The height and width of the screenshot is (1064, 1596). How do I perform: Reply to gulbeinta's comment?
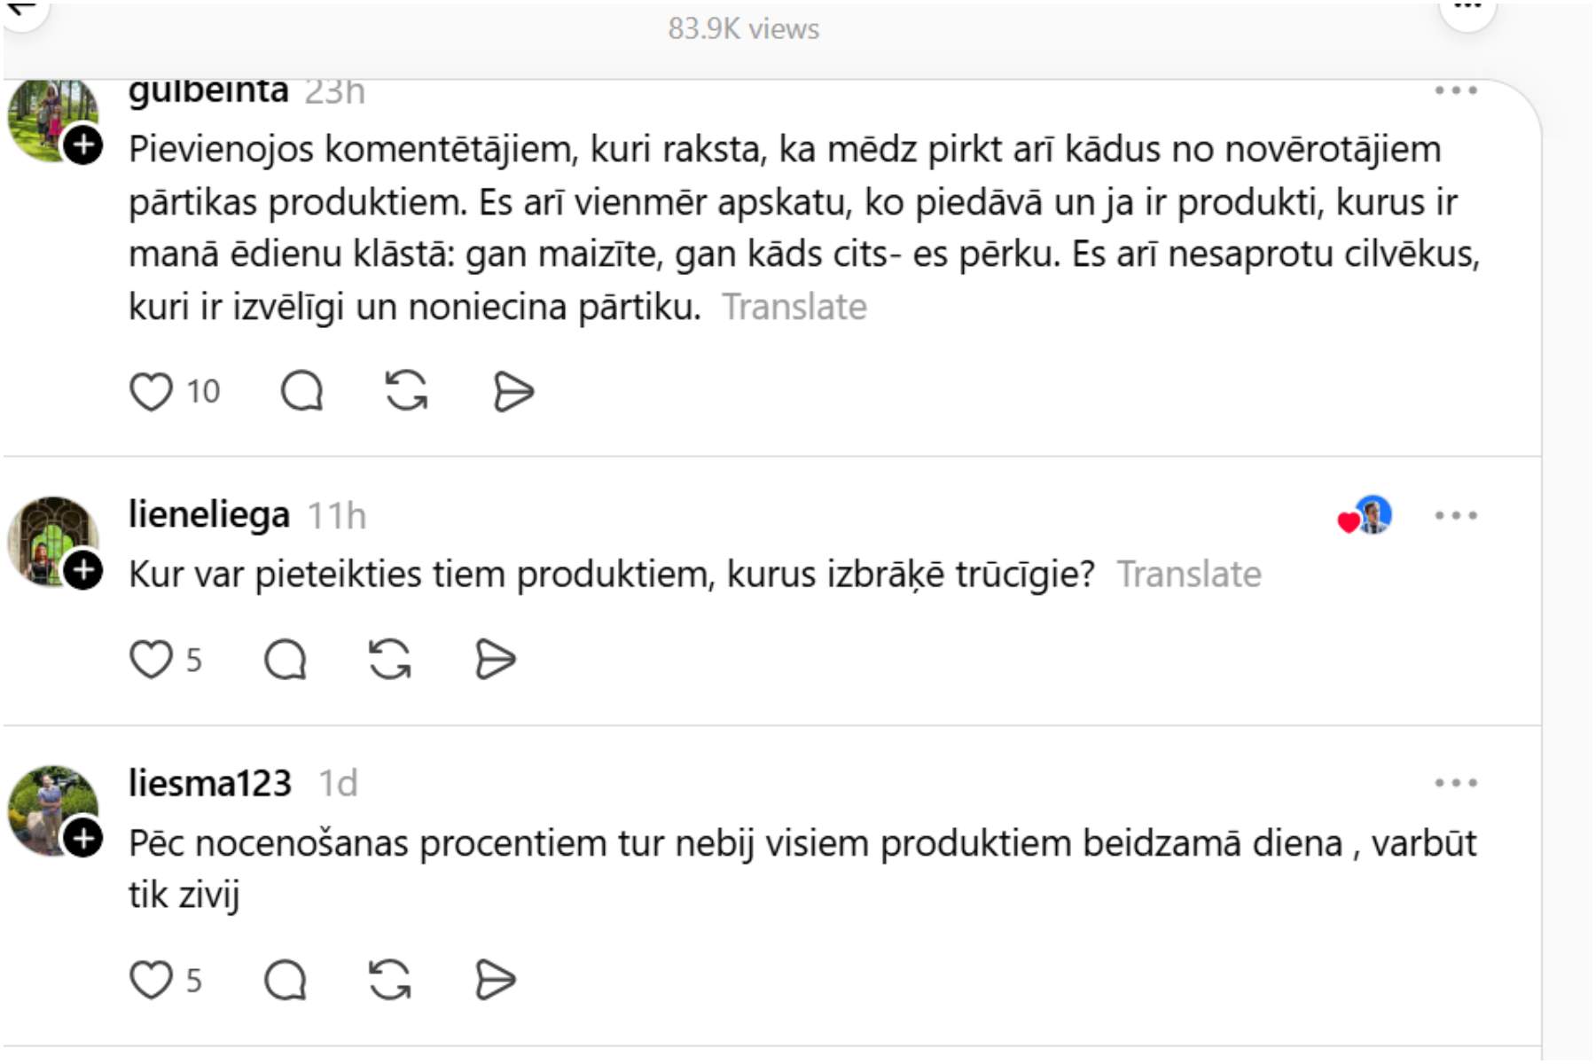coord(301,392)
